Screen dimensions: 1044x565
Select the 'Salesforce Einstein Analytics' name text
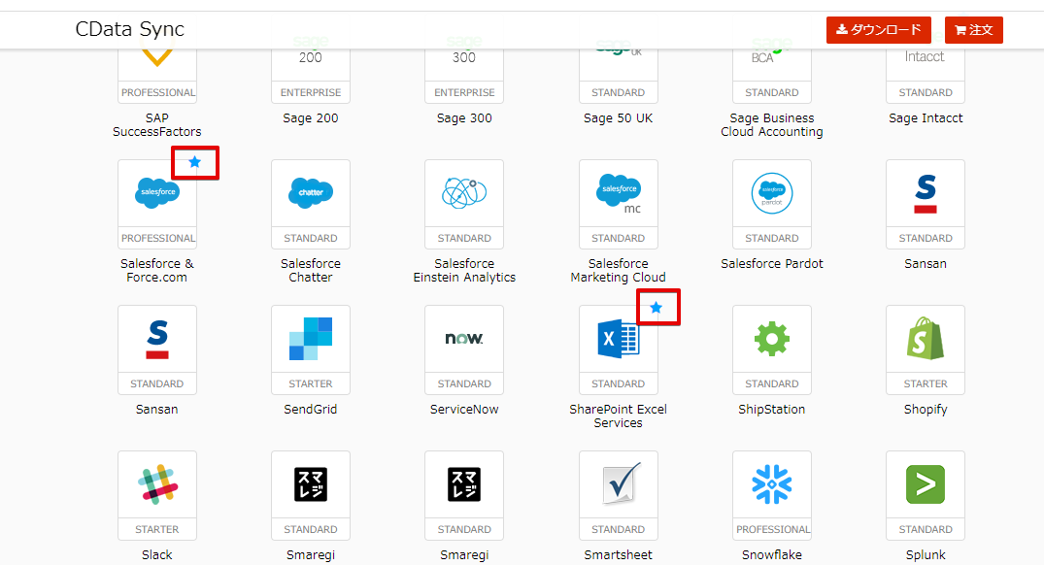464,270
